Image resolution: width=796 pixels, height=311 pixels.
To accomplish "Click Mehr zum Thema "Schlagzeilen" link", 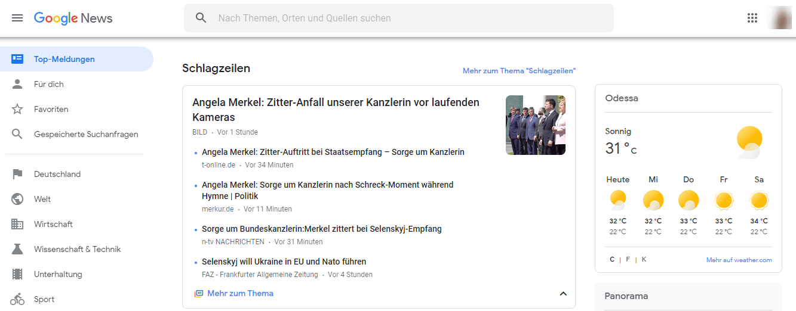I will (x=519, y=71).
